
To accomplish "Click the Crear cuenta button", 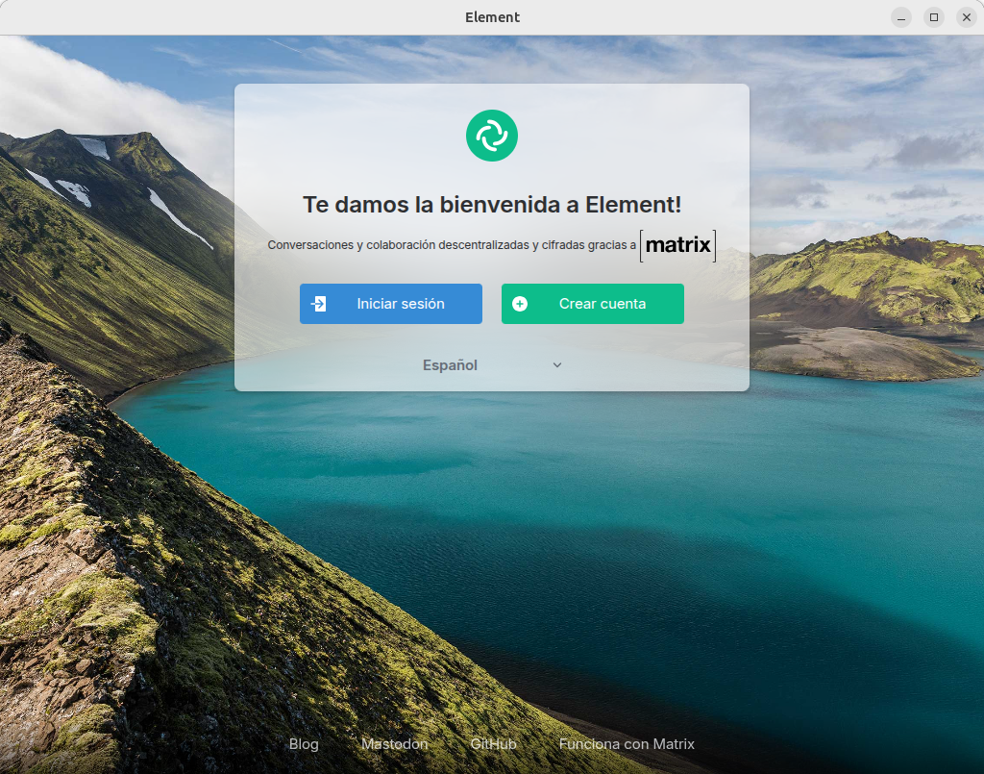I will pyautogui.click(x=592, y=303).
